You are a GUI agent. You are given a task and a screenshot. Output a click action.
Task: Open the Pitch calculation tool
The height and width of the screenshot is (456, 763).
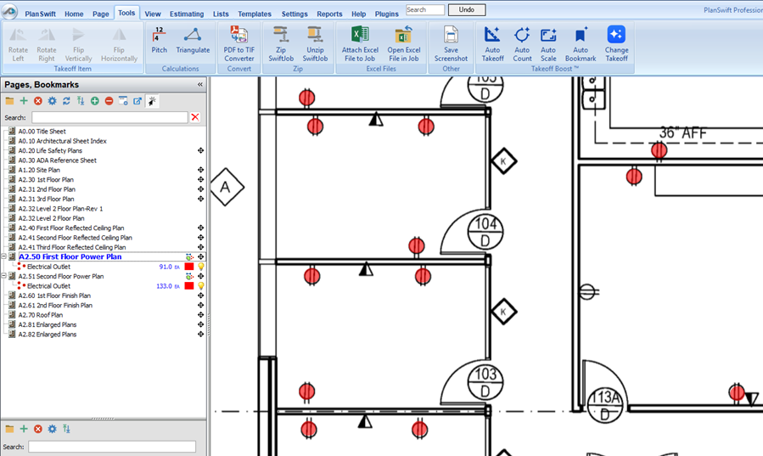point(159,40)
